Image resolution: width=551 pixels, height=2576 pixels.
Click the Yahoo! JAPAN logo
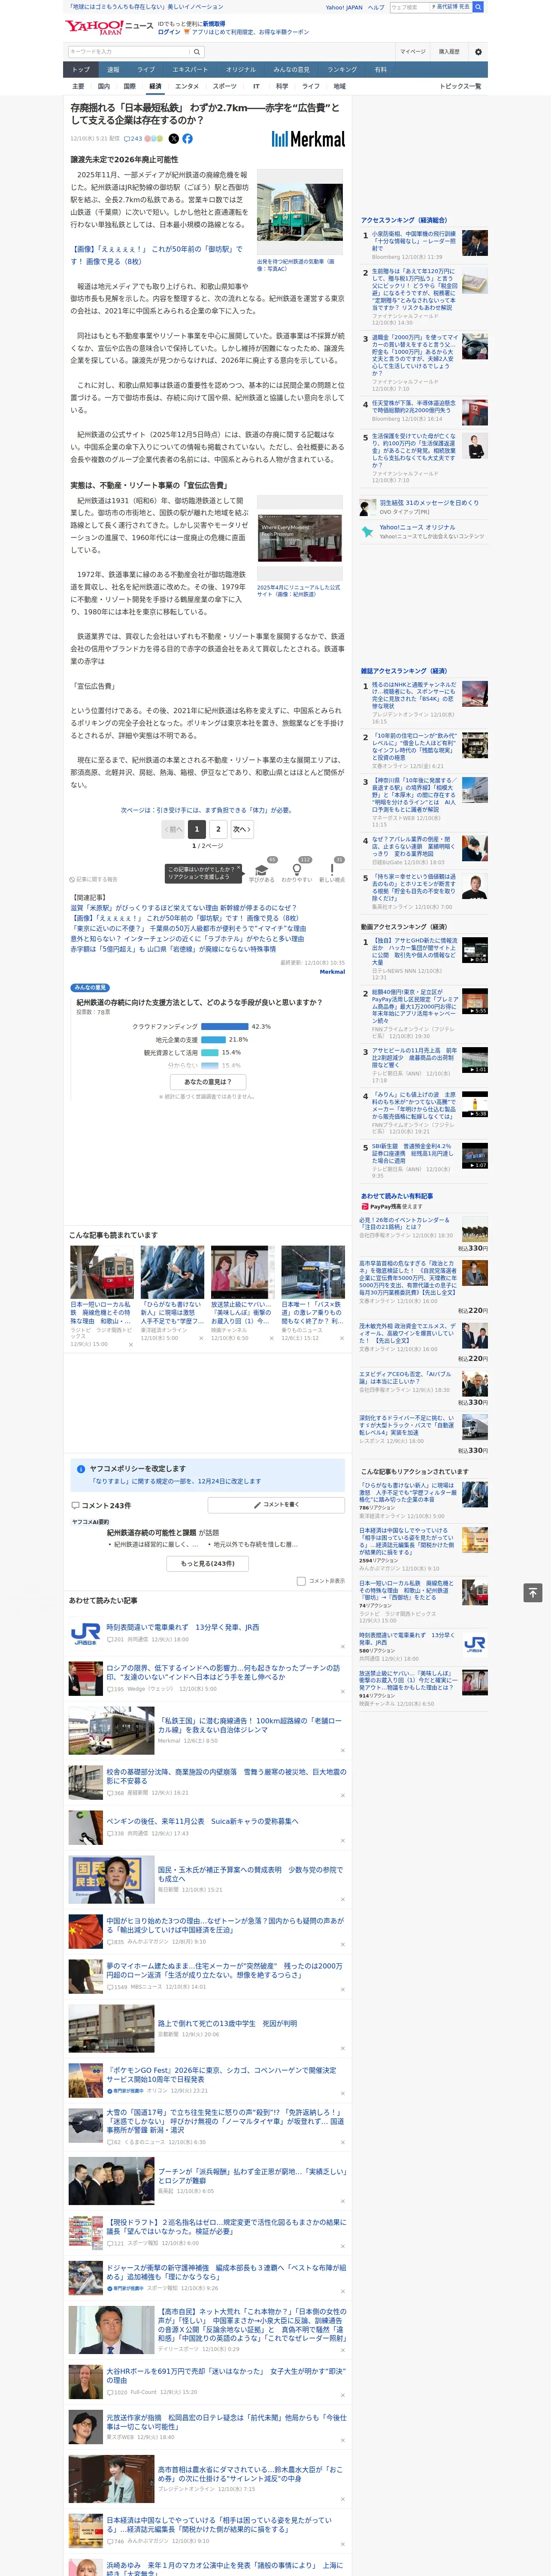coord(94,27)
